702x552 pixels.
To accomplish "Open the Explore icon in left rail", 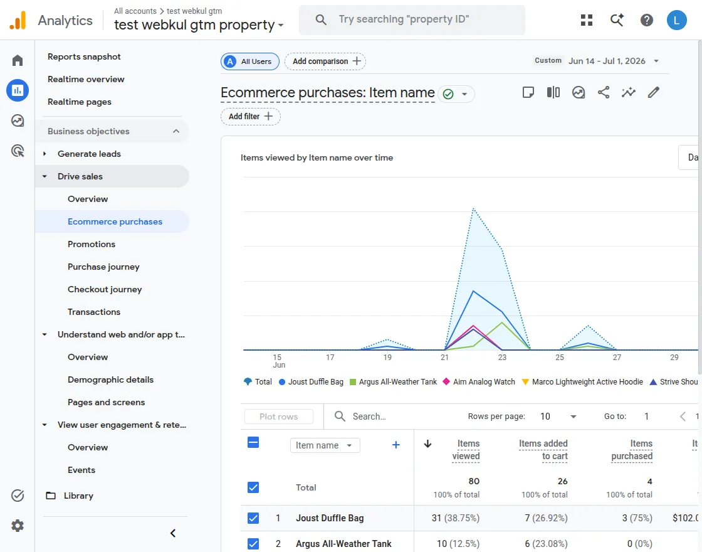I will [18, 120].
